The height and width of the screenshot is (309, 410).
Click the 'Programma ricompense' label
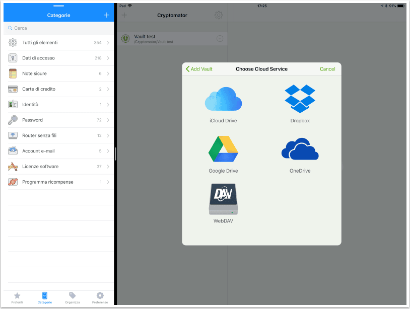pos(47,182)
